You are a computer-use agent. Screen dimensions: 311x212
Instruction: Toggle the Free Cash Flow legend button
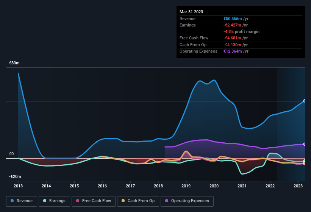click(94, 201)
